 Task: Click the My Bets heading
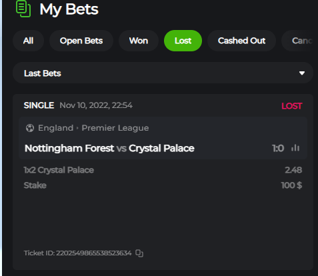pyautogui.click(x=69, y=9)
